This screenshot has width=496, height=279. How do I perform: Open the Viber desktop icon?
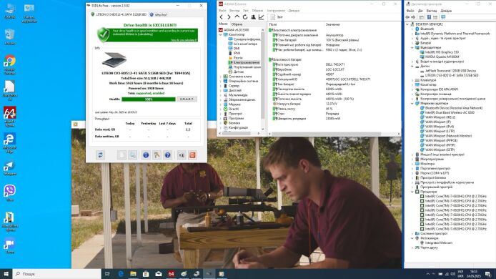click(x=10, y=193)
